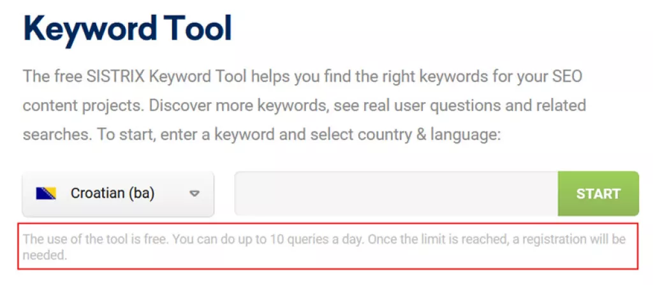Expand the country dropdown arrow
This screenshot has height=285, width=653.
[195, 193]
